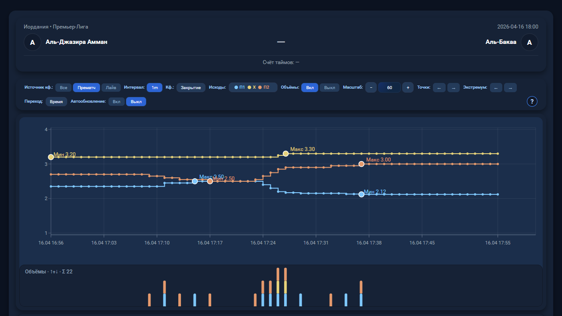This screenshot has height=316, width=562.
Task: Select the Все odds source option
Action: click(63, 88)
